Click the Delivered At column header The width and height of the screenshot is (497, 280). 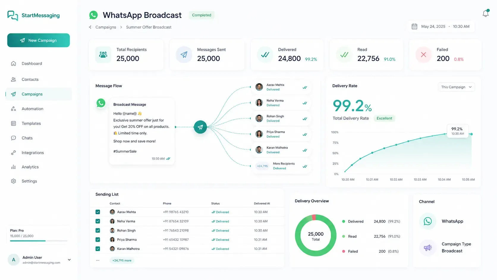(x=262, y=204)
